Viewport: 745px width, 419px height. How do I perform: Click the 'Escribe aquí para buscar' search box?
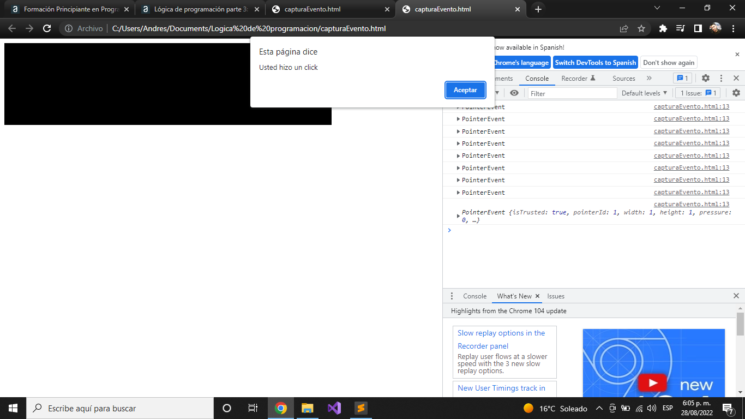coord(120,408)
